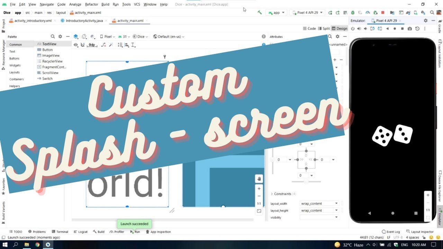Image resolution: width=443 pixels, height=249 pixels.
Task: Zoom in on the design canvas
Action: tap(259, 188)
